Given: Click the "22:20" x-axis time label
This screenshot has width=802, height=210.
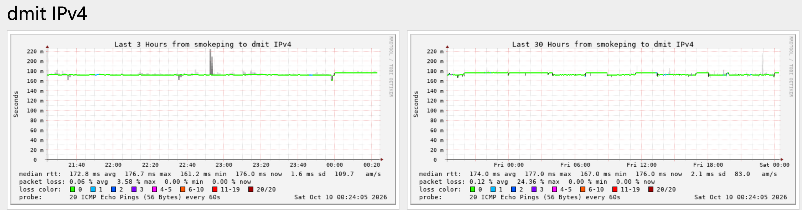Looking at the screenshot, I should coord(150,165).
